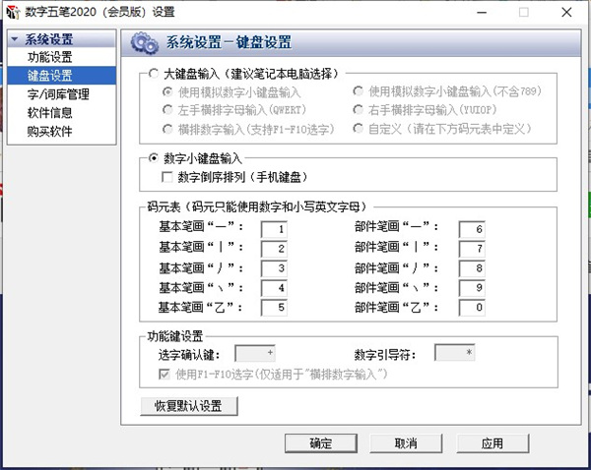Open 购买软件 in the sidebar
Image resolution: width=591 pixels, height=470 pixels.
48,132
